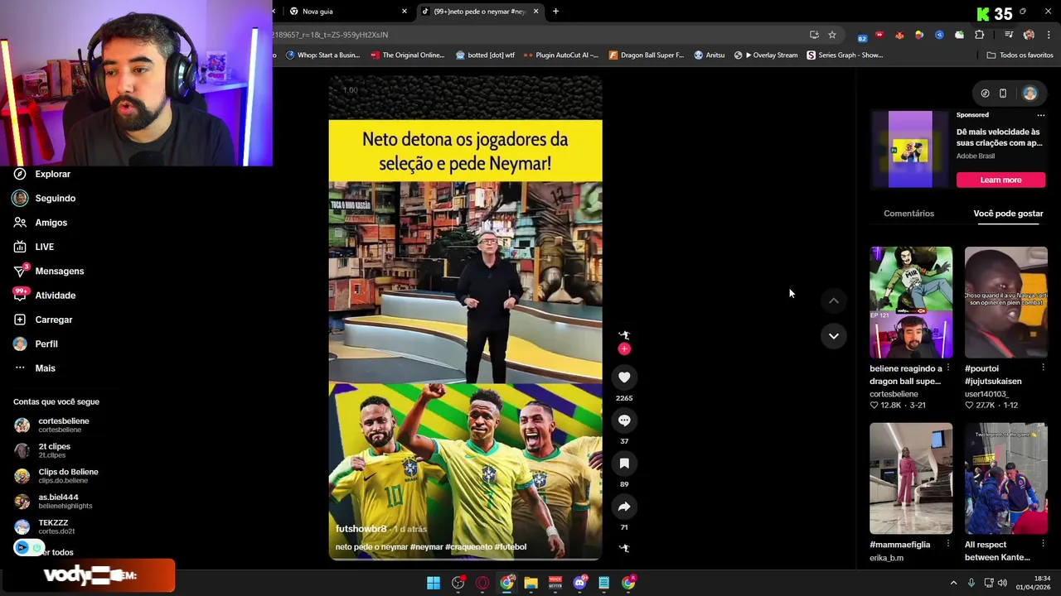Open Chrome media controls icon
The height and width of the screenshot is (596, 1061).
(x=1009, y=35)
